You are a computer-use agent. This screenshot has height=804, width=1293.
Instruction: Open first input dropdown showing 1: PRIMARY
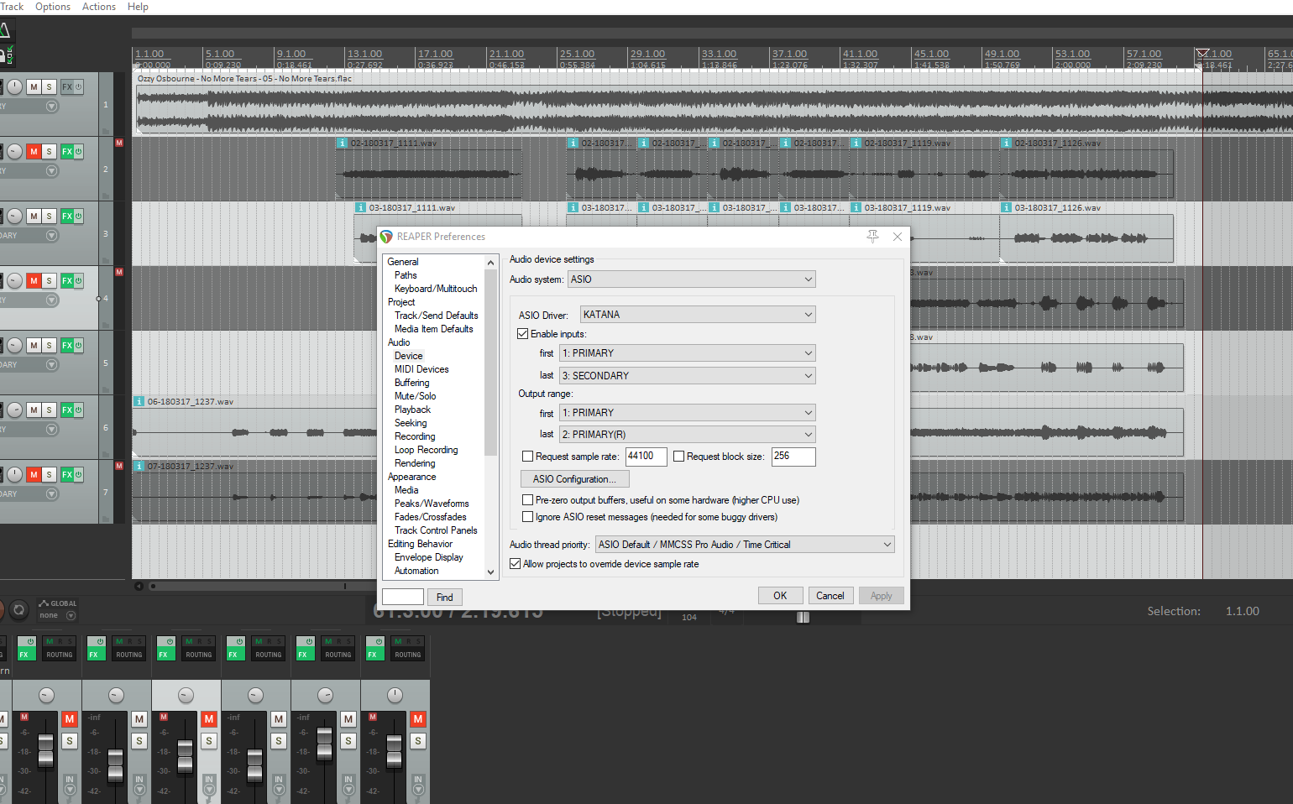[688, 353]
